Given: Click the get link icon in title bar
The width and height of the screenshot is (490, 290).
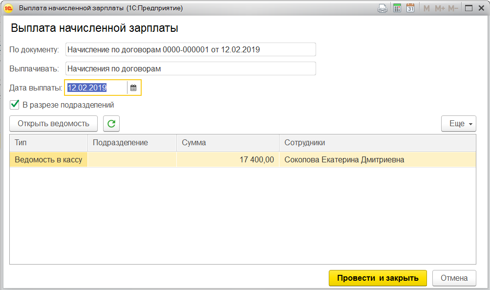Looking at the screenshot, I should [383, 8].
